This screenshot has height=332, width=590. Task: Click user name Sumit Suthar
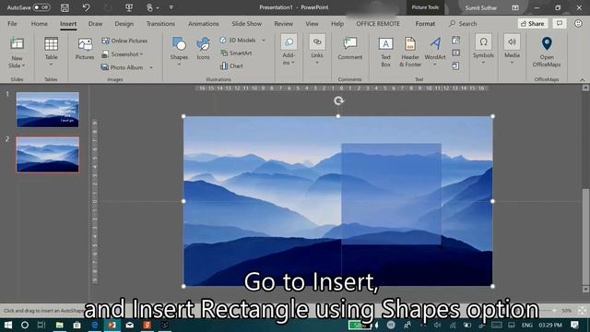[x=480, y=7]
